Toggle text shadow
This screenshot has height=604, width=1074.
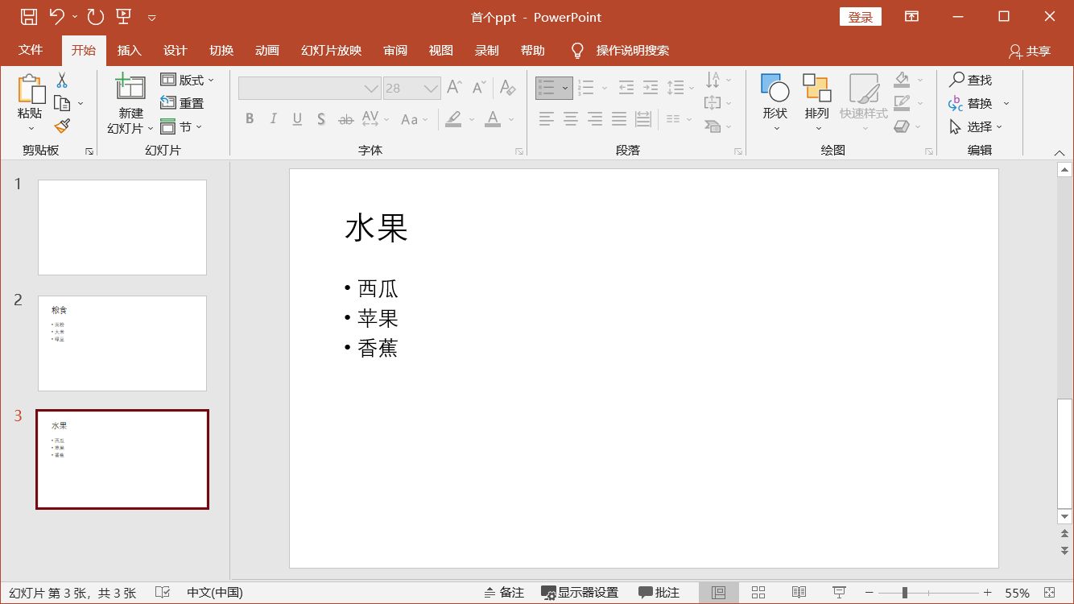coord(320,119)
